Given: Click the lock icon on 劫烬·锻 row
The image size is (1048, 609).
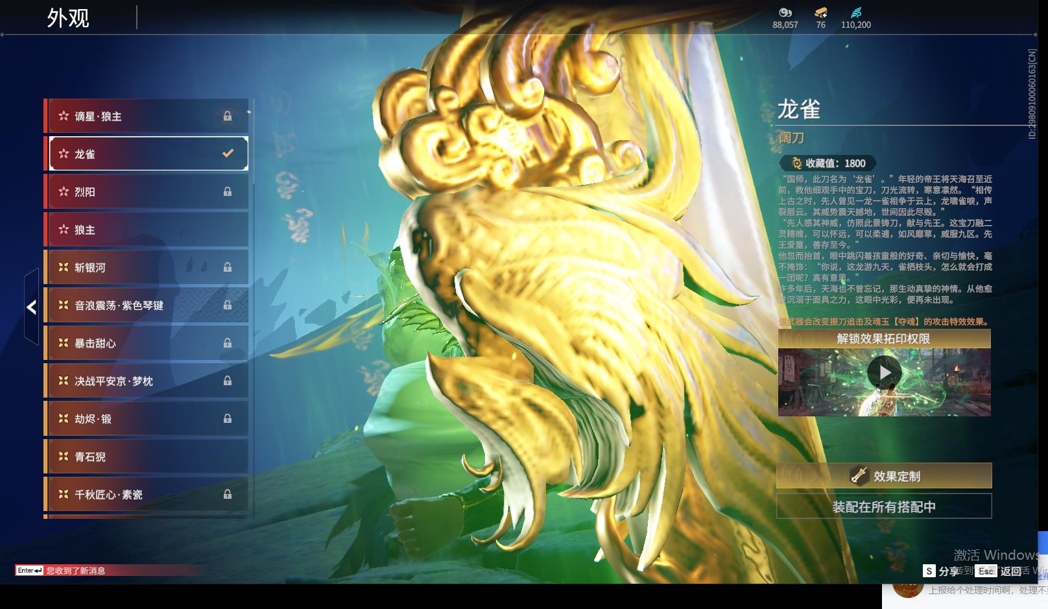Looking at the screenshot, I should pos(228,418).
